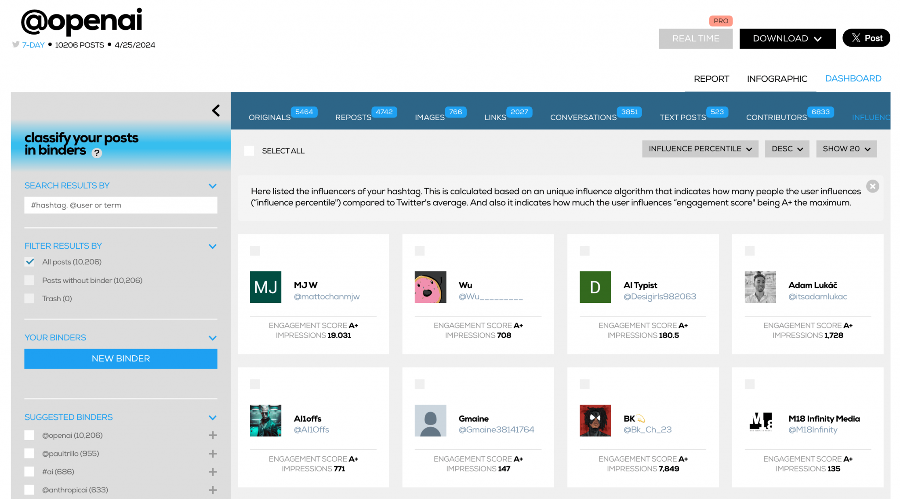The height and width of the screenshot is (499, 900).
Task: Add the @openai suggested binder via plus icon
Action: click(x=213, y=435)
